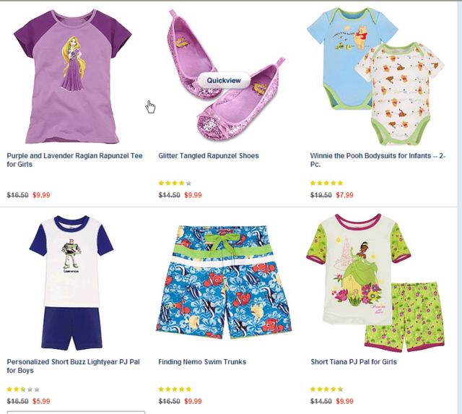View five-star rating of Winnie the Pooh Bodysuits
Image resolution: width=462 pixels, height=414 pixels.
pos(326,183)
